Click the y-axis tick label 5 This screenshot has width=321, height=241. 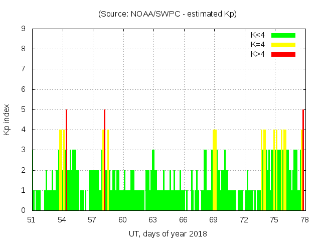click(24, 110)
